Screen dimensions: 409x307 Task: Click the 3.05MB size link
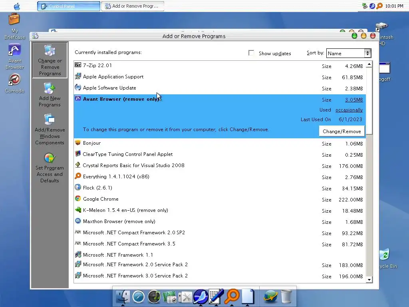coord(354,100)
